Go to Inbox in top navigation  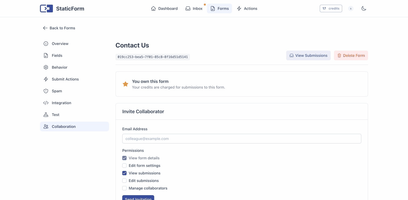point(194,9)
